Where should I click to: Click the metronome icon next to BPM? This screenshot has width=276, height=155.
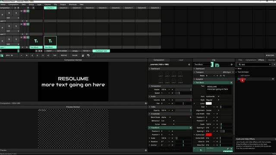2,56
